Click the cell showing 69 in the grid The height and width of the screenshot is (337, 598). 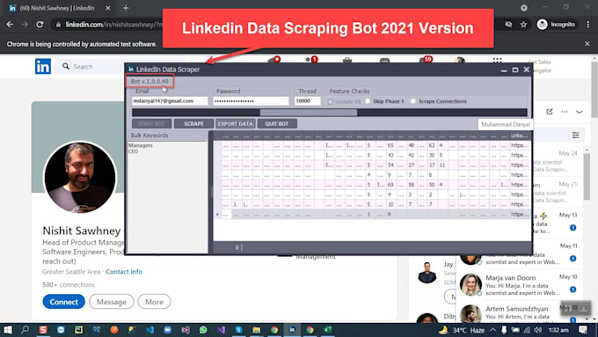pos(390,185)
